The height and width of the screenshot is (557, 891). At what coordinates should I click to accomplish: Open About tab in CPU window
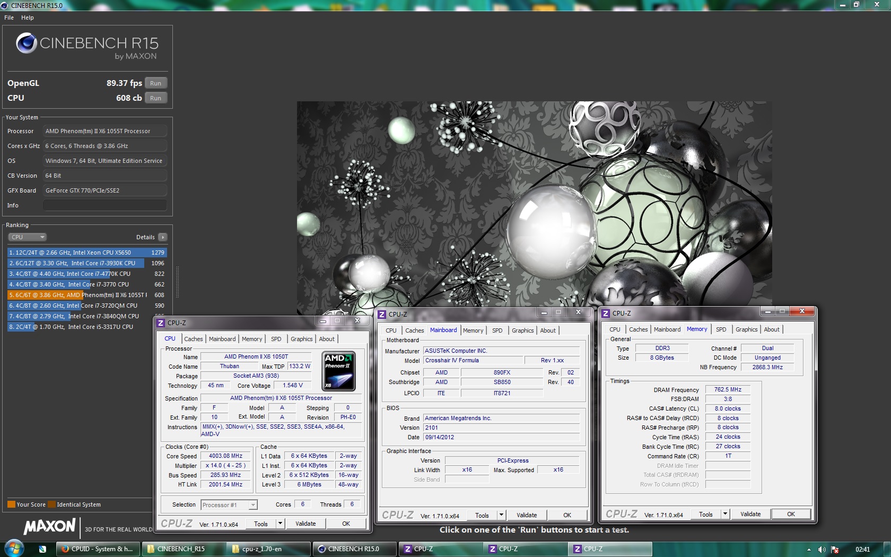click(327, 339)
